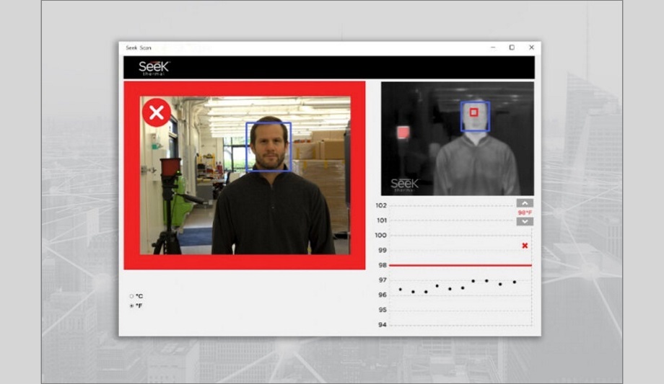Click the 98 axis label beside red line
This screenshot has width=664, height=384.
coord(383,265)
